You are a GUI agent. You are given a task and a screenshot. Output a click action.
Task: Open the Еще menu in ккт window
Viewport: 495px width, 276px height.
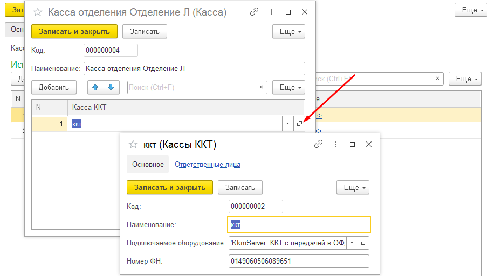[353, 187]
